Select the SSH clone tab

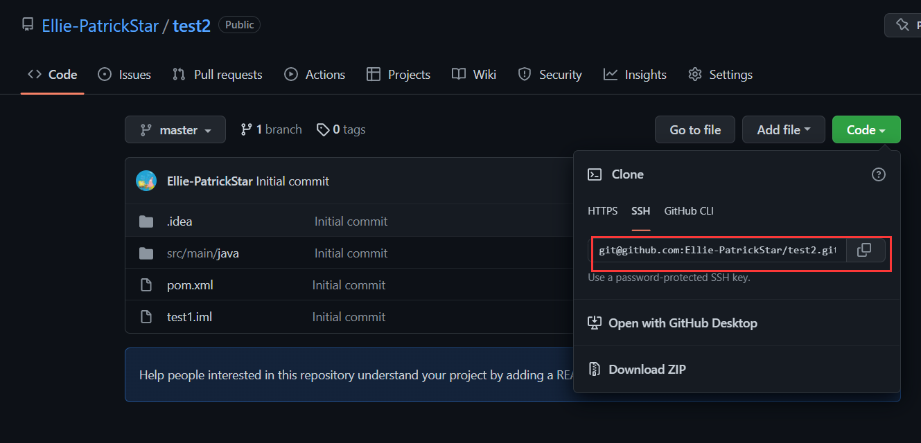(641, 211)
